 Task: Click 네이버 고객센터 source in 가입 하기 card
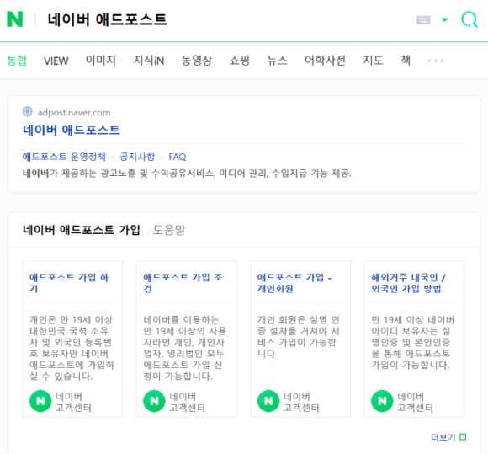[73, 402]
